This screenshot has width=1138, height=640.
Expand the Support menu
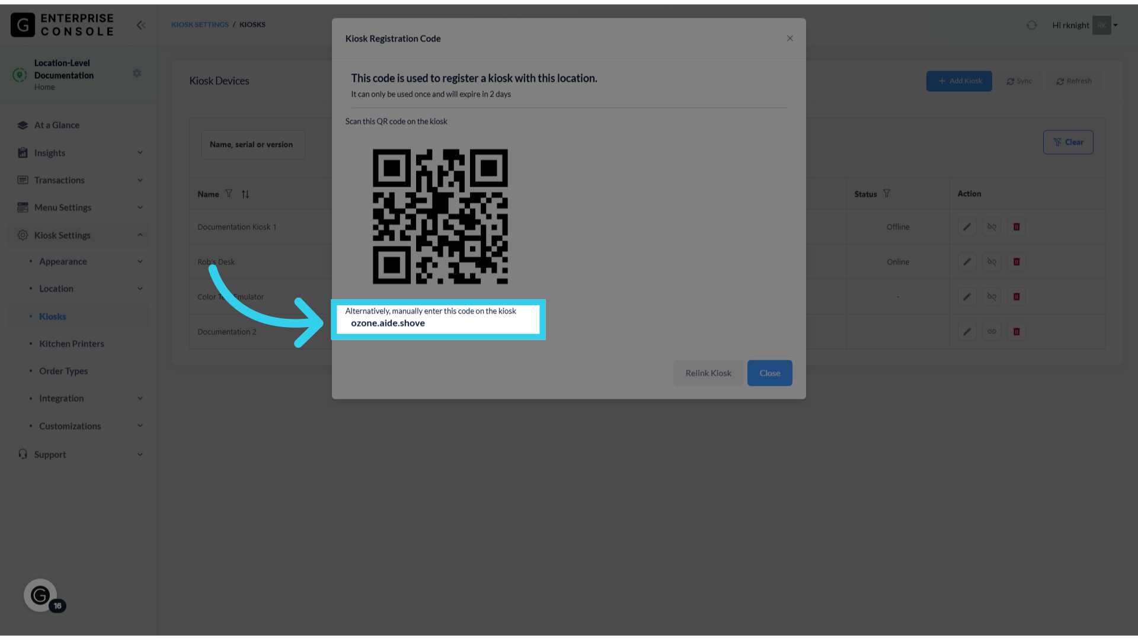[78, 455]
